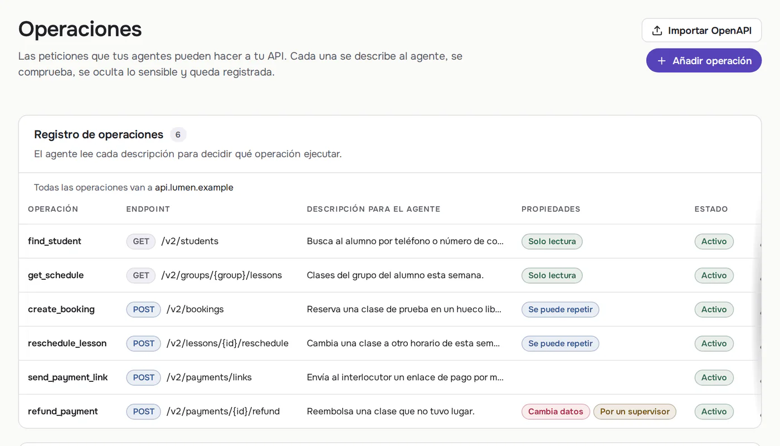780x446 pixels.
Task: Click the api.lumen.example host text
Action: [194, 187]
